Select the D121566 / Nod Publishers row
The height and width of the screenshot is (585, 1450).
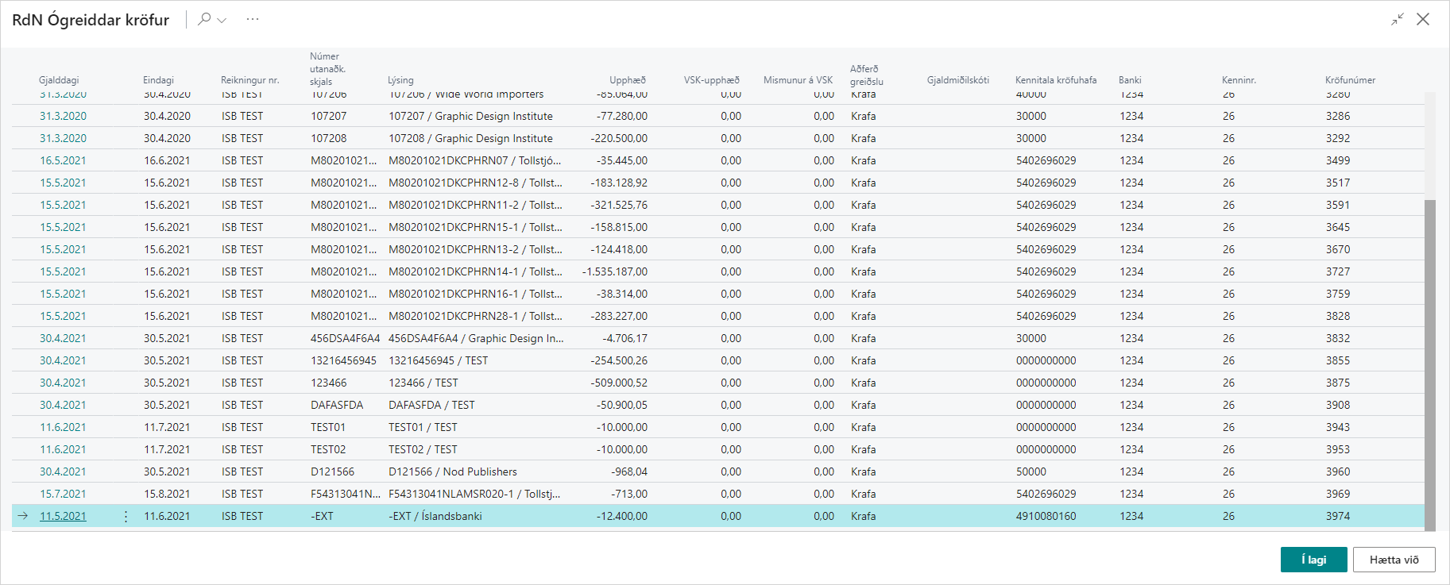(x=452, y=471)
